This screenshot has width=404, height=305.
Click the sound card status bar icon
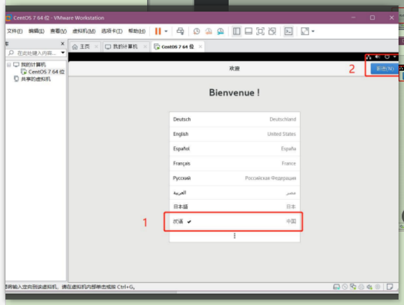pyautogui.click(x=370, y=287)
